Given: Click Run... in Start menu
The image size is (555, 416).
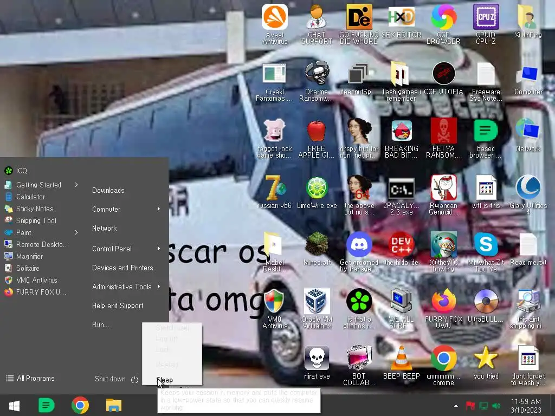Looking at the screenshot, I should [100, 325].
